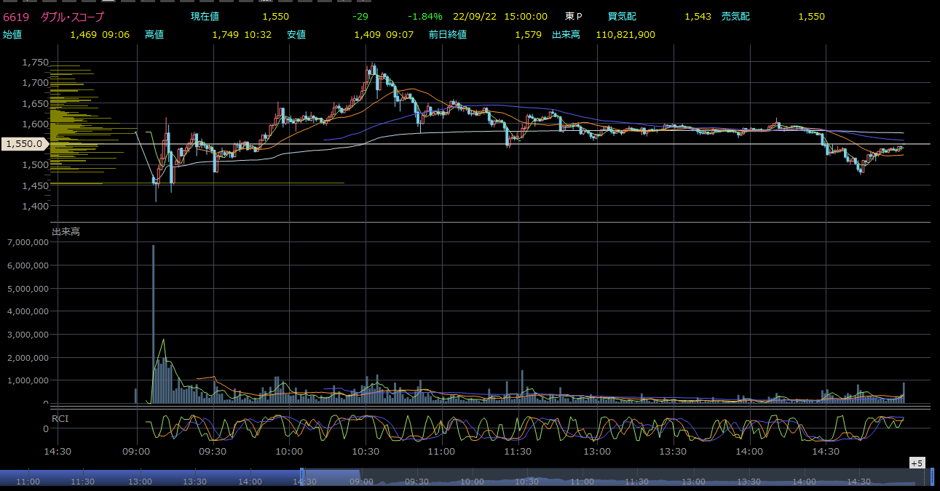Image resolution: width=940 pixels, height=491 pixels.
Task: Click the 前日終値 value 1,579
Action: 528,34
